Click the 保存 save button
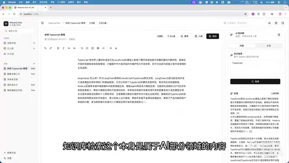The width and height of the screenshot is (289, 163). pos(213,36)
